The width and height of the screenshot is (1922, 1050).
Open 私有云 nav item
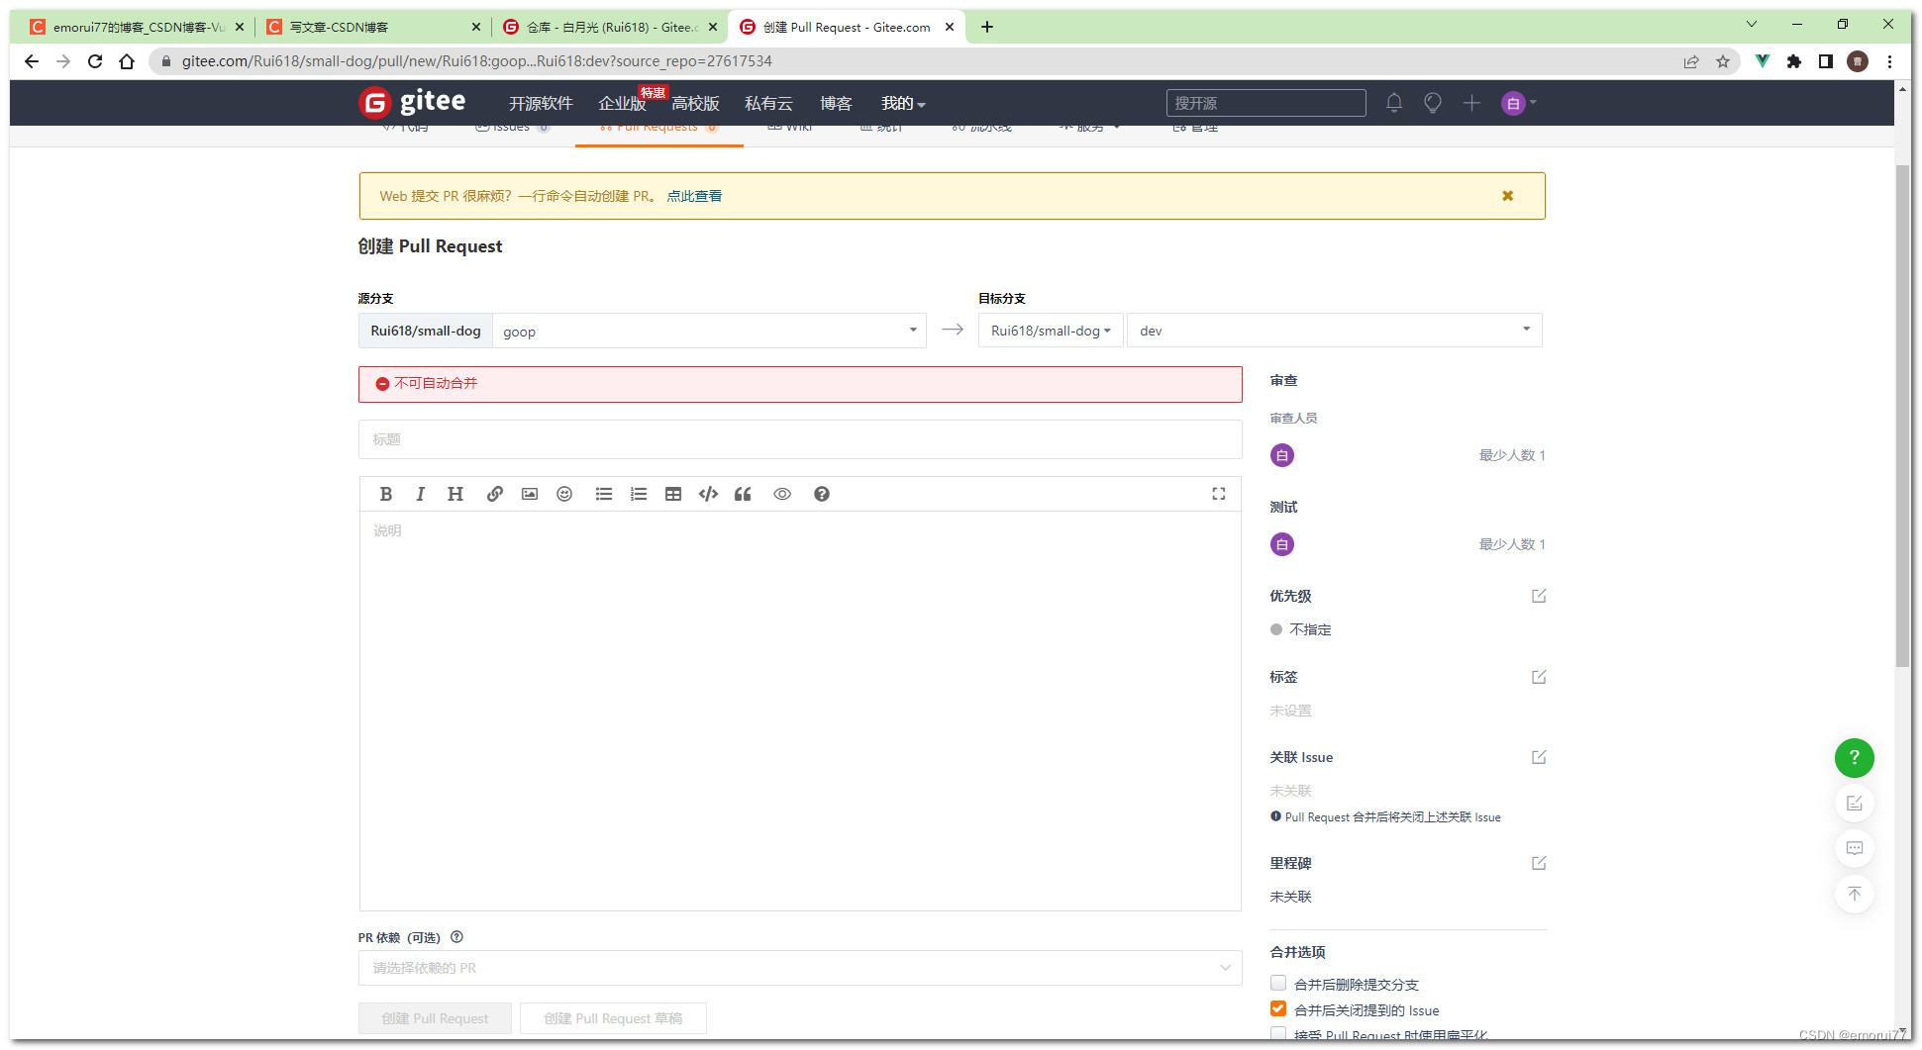(x=768, y=103)
